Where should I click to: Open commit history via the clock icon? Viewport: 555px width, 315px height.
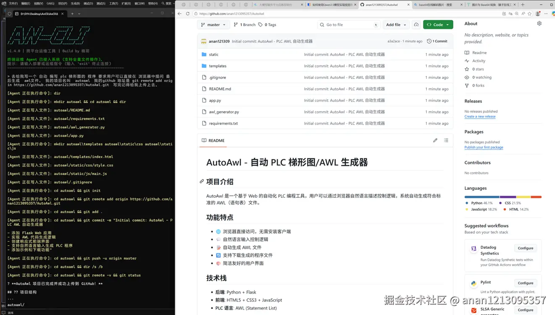(428, 41)
